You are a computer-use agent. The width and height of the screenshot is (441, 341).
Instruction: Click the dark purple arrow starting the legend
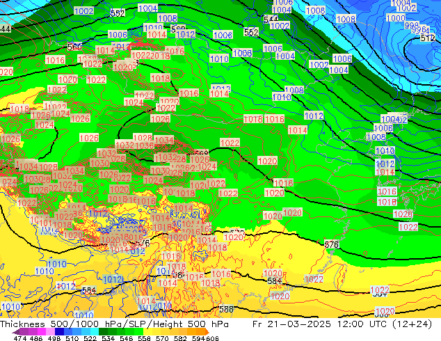click(x=15, y=332)
